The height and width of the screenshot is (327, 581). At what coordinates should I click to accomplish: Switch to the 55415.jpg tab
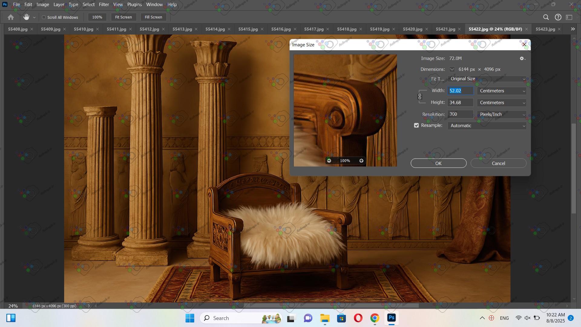248,29
